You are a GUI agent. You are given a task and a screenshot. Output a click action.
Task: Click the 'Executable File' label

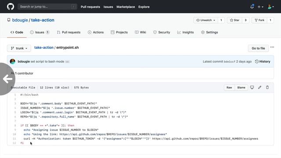[x=23, y=88]
